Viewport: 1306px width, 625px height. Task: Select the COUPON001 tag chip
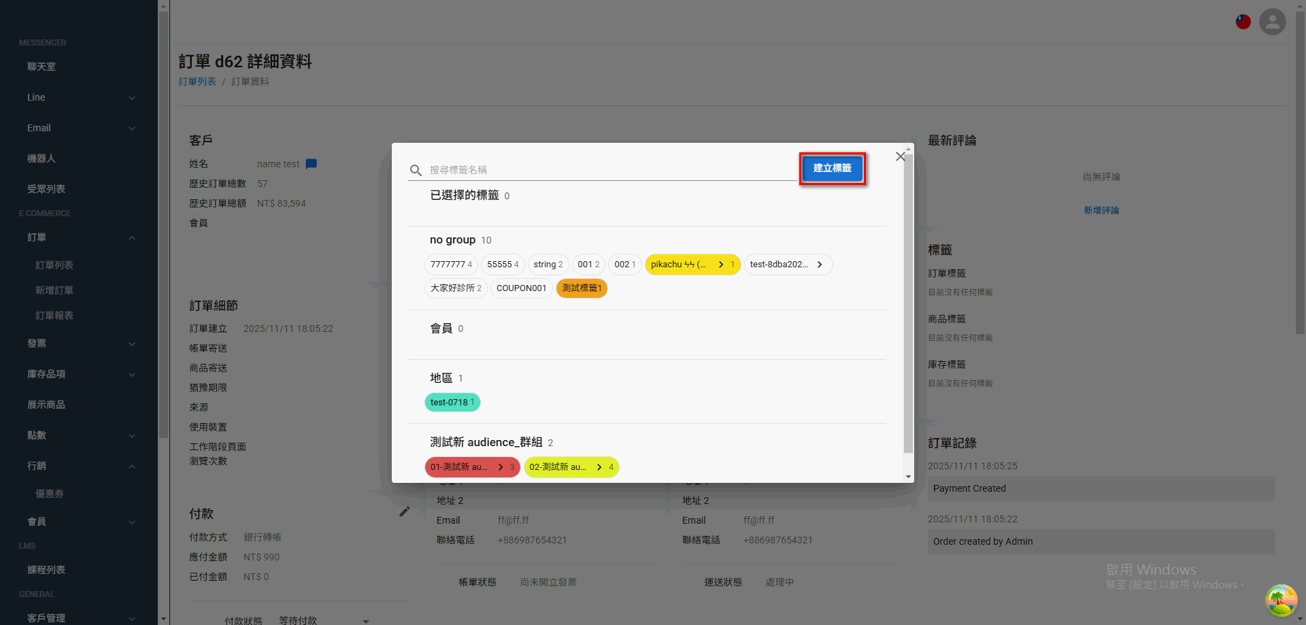pyautogui.click(x=522, y=288)
